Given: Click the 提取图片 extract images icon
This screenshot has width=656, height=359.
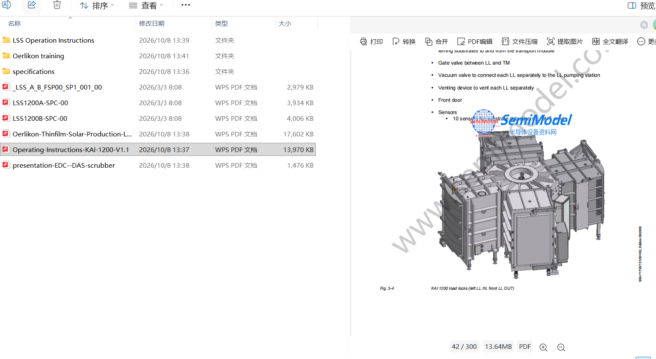Looking at the screenshot, I should click(x=551, y=41).
